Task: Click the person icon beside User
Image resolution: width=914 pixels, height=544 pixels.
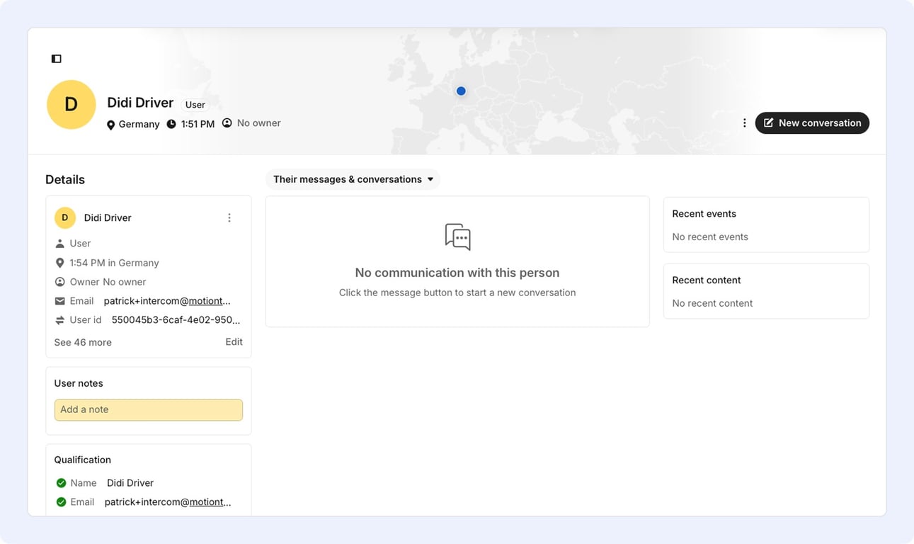Action: coord(59,244)
